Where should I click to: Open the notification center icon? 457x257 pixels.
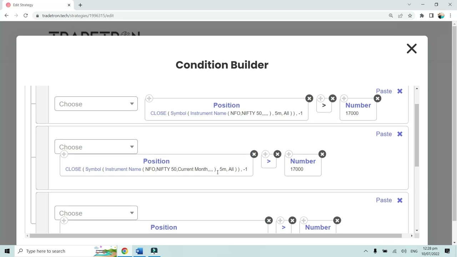coord(447,251)
